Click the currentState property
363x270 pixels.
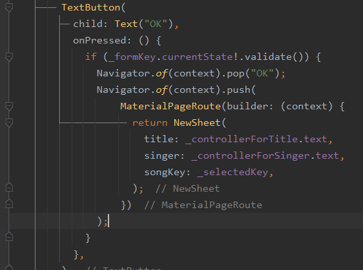(x=198, y=57)
